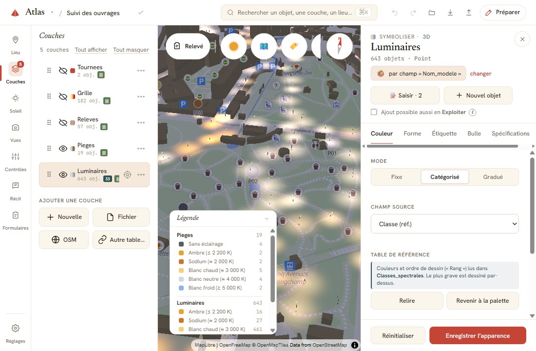This screenshot has width=536, height=351.
Task: Click the sun button on the map
Action: [x=233, y=46]
